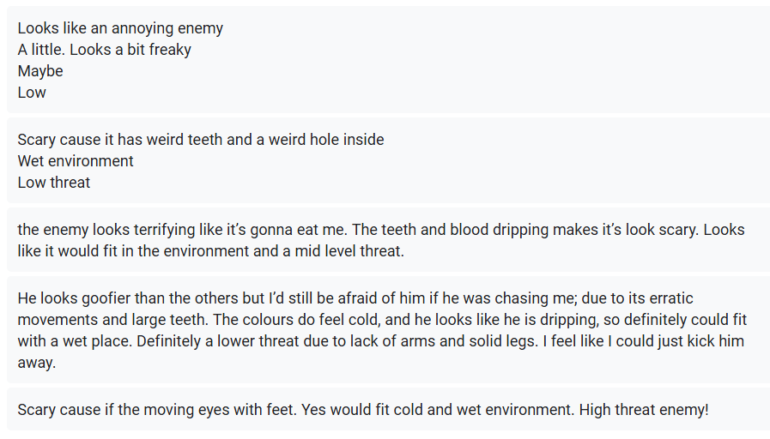Click the 'Definitely a lower threat' sentence
This screenshot has height=439, width=770.
338,341
